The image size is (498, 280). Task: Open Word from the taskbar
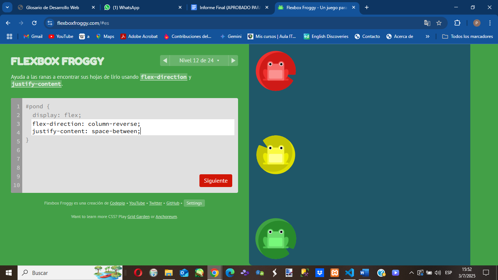tap(364, 273)
